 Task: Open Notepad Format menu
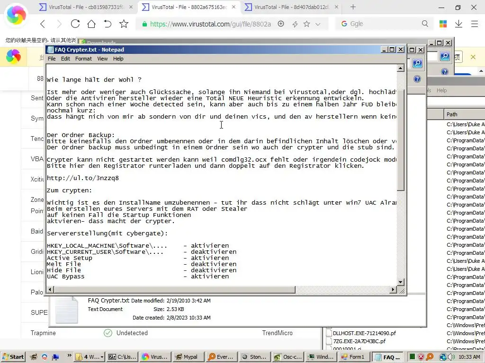coord(83,59)
